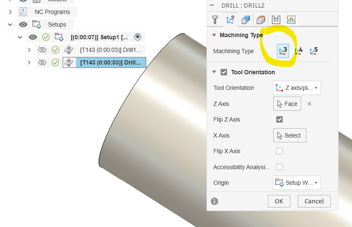
Task: Open the Cycle tab
Action: coord(276,19)
